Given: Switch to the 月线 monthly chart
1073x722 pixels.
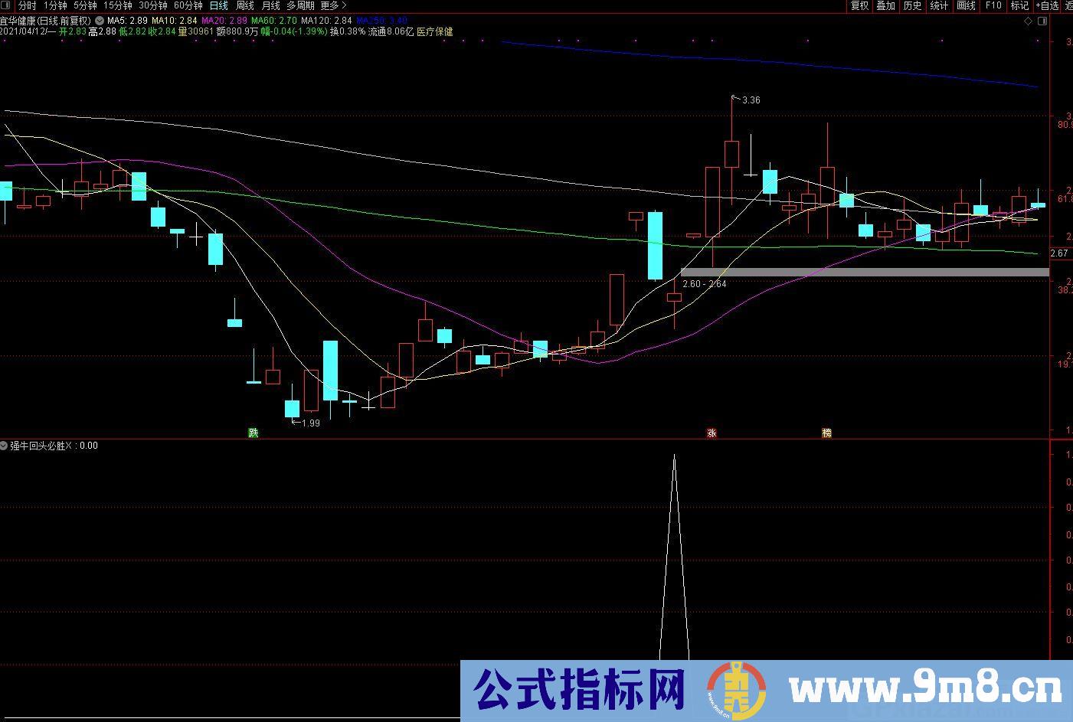Looking at the screenshot, I should (270, 5).
